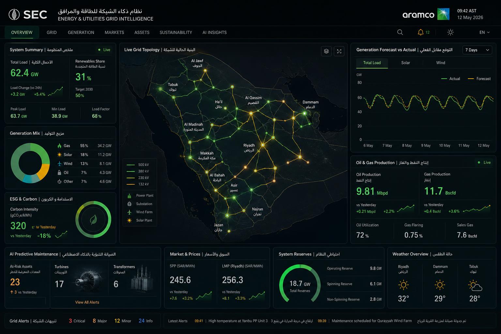Click the Riyadh node label on the map
The image size is (501, 334).
pos(249,148)
